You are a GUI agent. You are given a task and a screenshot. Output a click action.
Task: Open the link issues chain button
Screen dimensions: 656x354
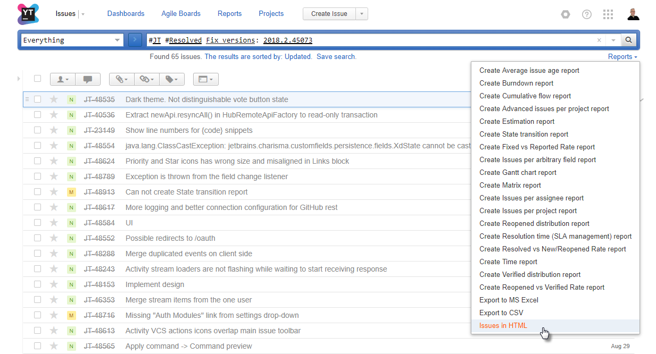tap(146, 79)
